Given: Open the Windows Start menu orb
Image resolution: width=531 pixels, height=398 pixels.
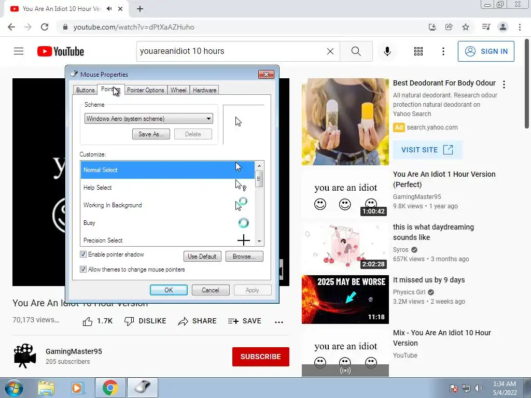Looking at the screenshot, I should (x=14, y=388).
